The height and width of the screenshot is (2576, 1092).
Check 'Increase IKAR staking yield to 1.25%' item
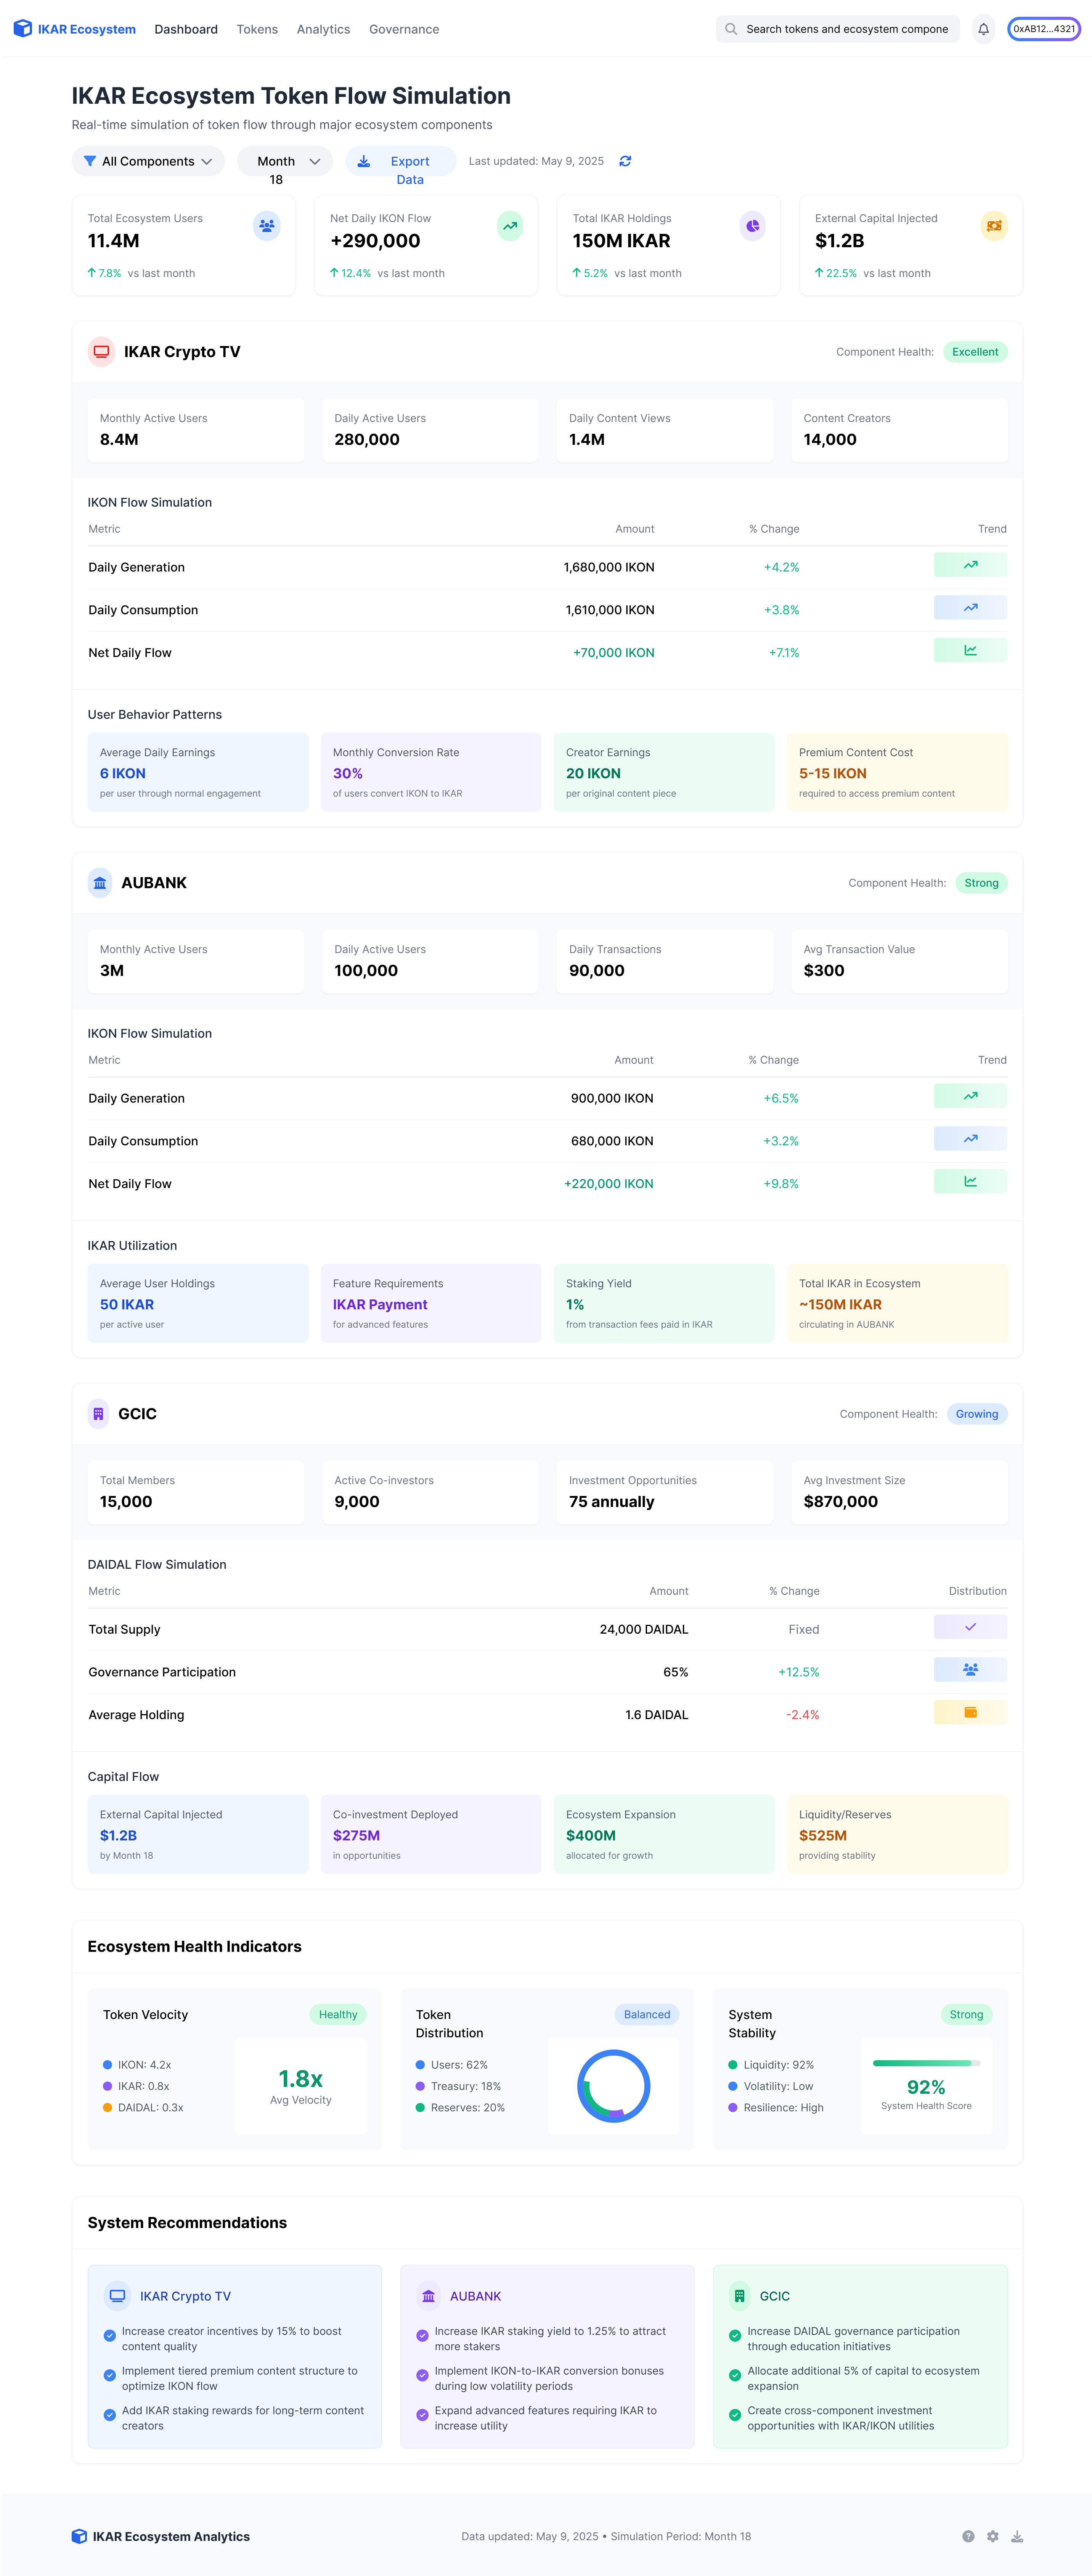422,2336
